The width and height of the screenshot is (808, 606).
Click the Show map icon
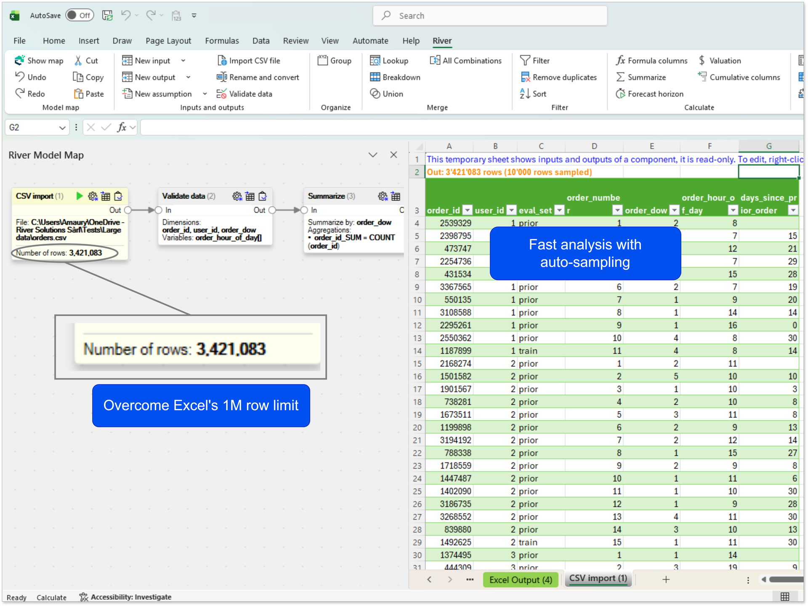click(19, 60)
